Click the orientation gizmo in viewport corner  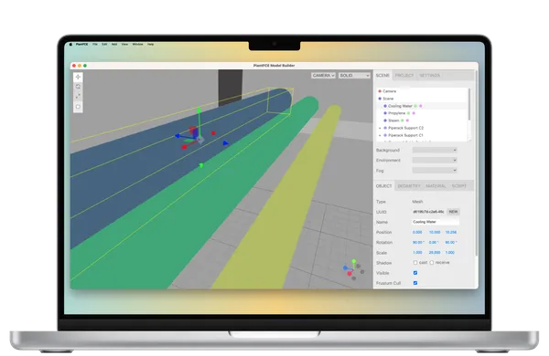[353, 269]
